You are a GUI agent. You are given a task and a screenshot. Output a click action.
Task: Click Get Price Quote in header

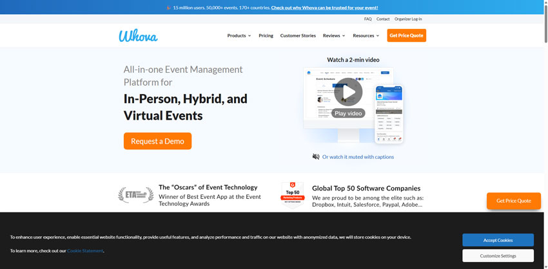coord(406,35)
